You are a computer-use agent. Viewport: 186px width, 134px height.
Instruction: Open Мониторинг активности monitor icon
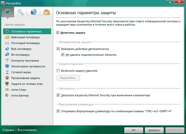(x=7, y=67)
